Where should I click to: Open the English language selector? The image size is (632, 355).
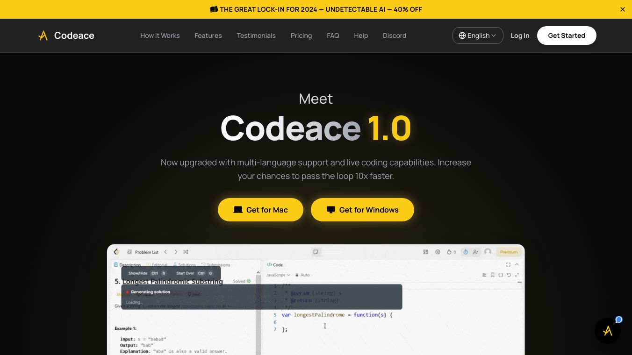point(478,35)
